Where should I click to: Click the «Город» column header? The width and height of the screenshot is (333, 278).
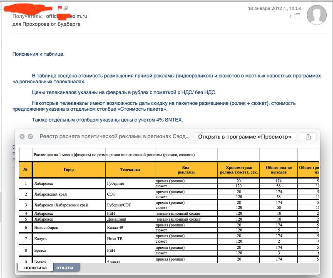(69, 170)
